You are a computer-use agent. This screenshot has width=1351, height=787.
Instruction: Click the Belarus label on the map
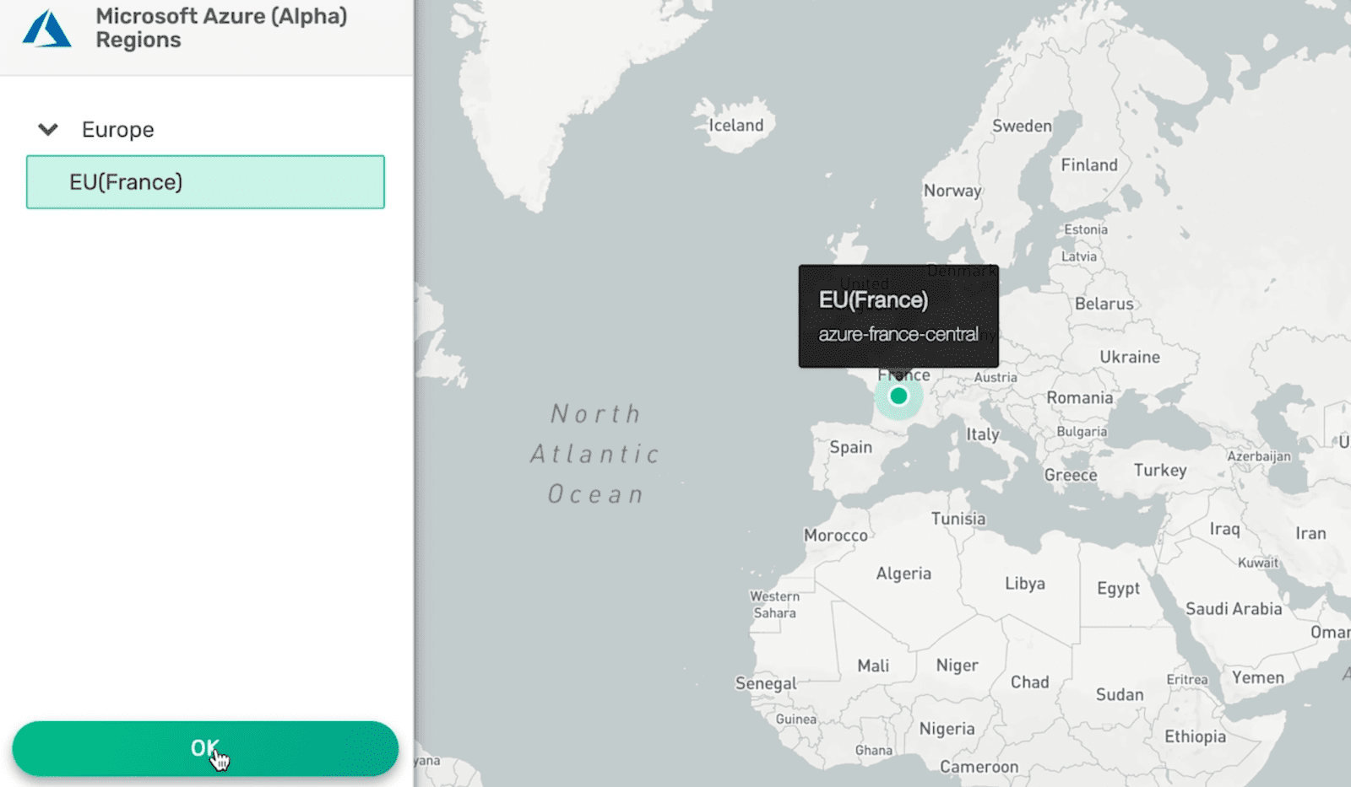click(1104, 304)
